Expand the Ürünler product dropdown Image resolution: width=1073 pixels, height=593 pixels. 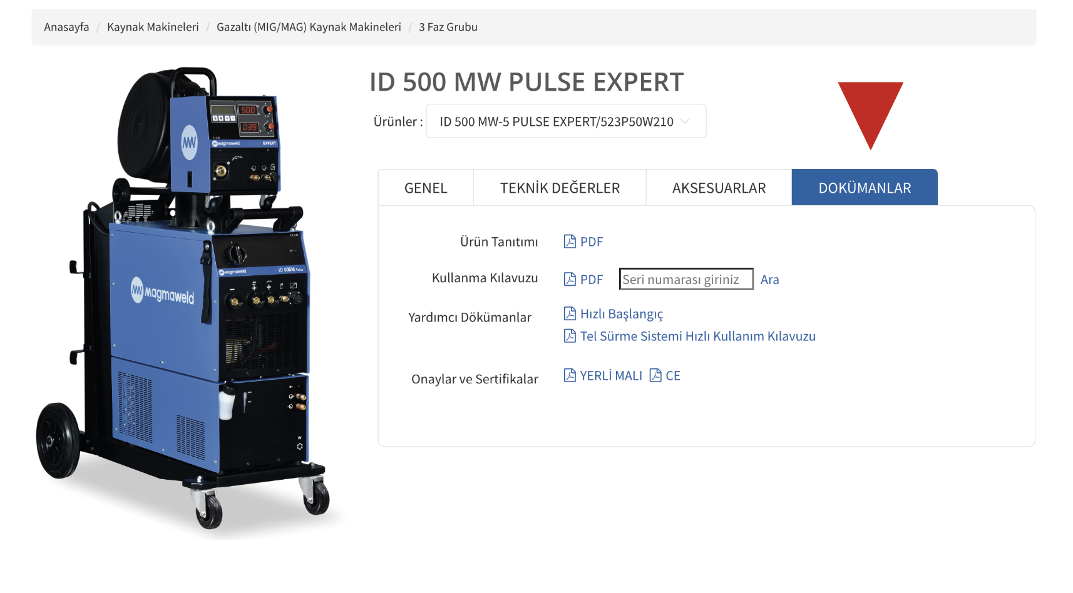tap(566, 121)
